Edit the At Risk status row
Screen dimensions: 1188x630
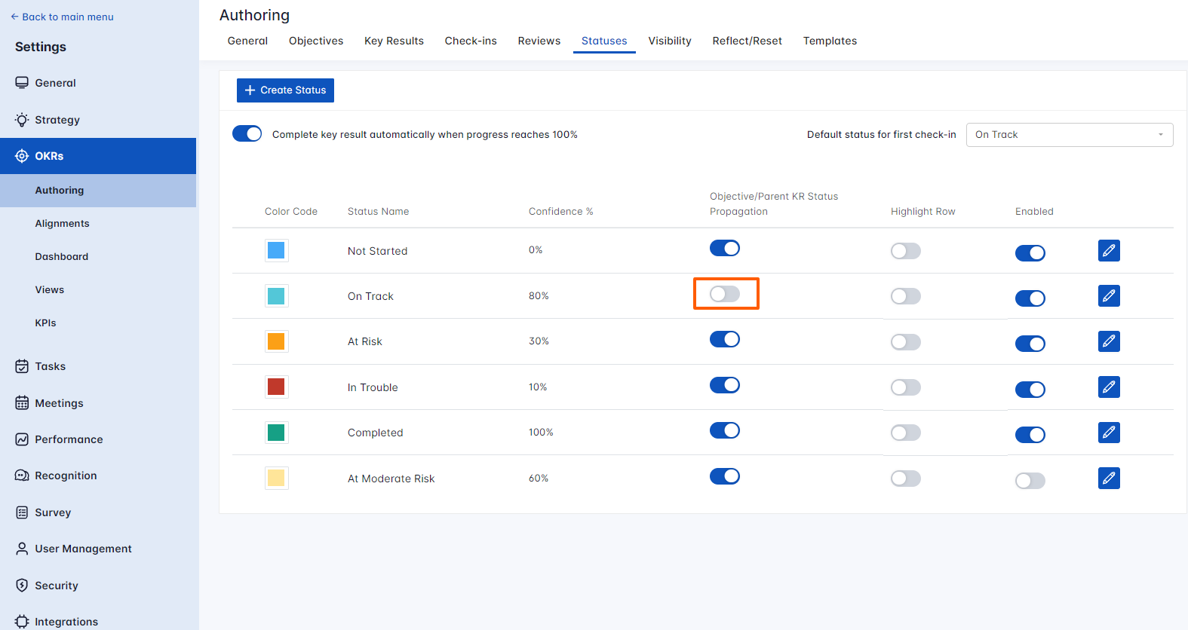[x=1108, y=341]
